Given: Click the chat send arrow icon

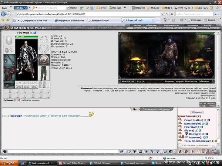Looking at the screenshot, I should coord(121,152).
